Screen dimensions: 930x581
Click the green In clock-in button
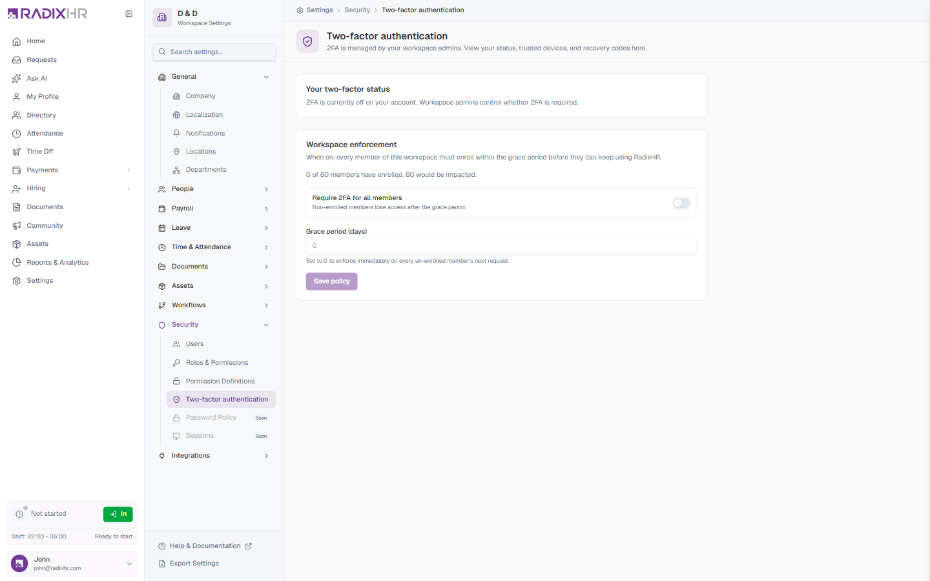[x=118, y=514]
